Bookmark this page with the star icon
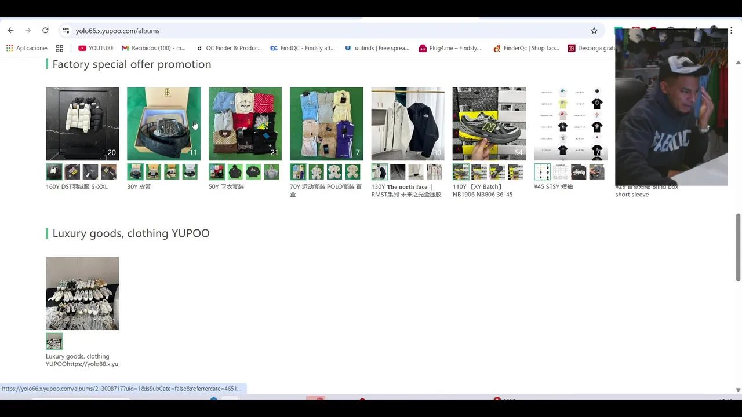 [x=594, y=31]
